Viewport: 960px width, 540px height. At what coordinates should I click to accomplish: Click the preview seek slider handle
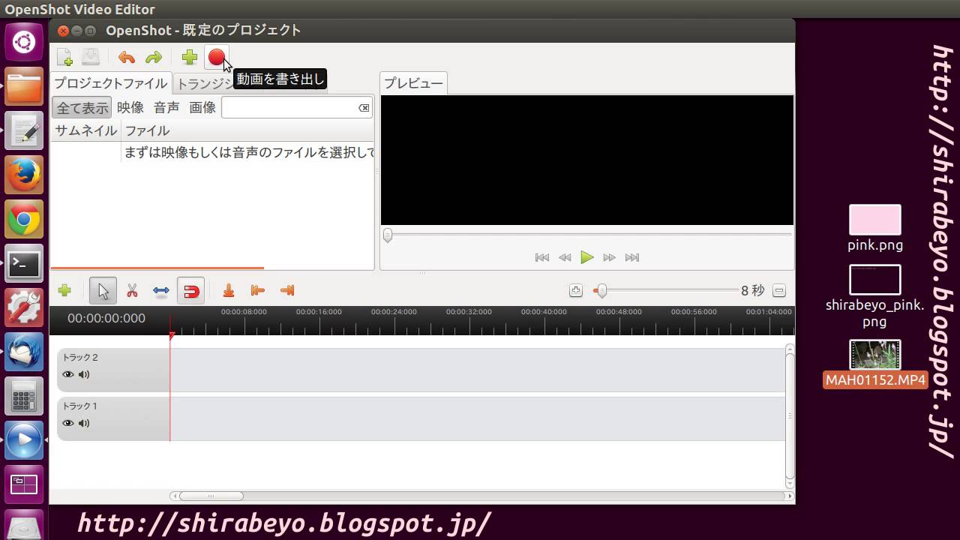[x=388, y=235]
